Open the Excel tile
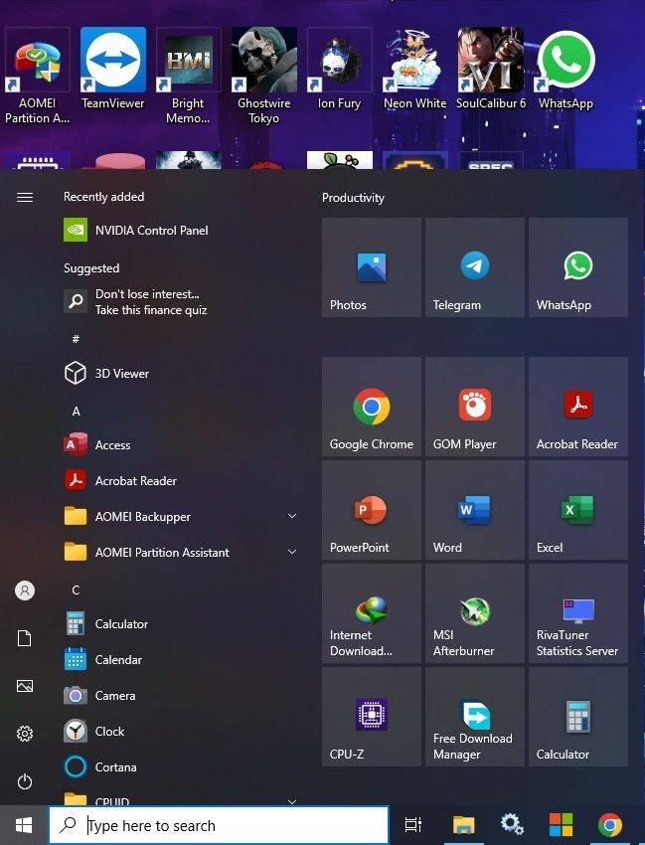This screenshot has height=845, width=645. click(x=578, y=510)
